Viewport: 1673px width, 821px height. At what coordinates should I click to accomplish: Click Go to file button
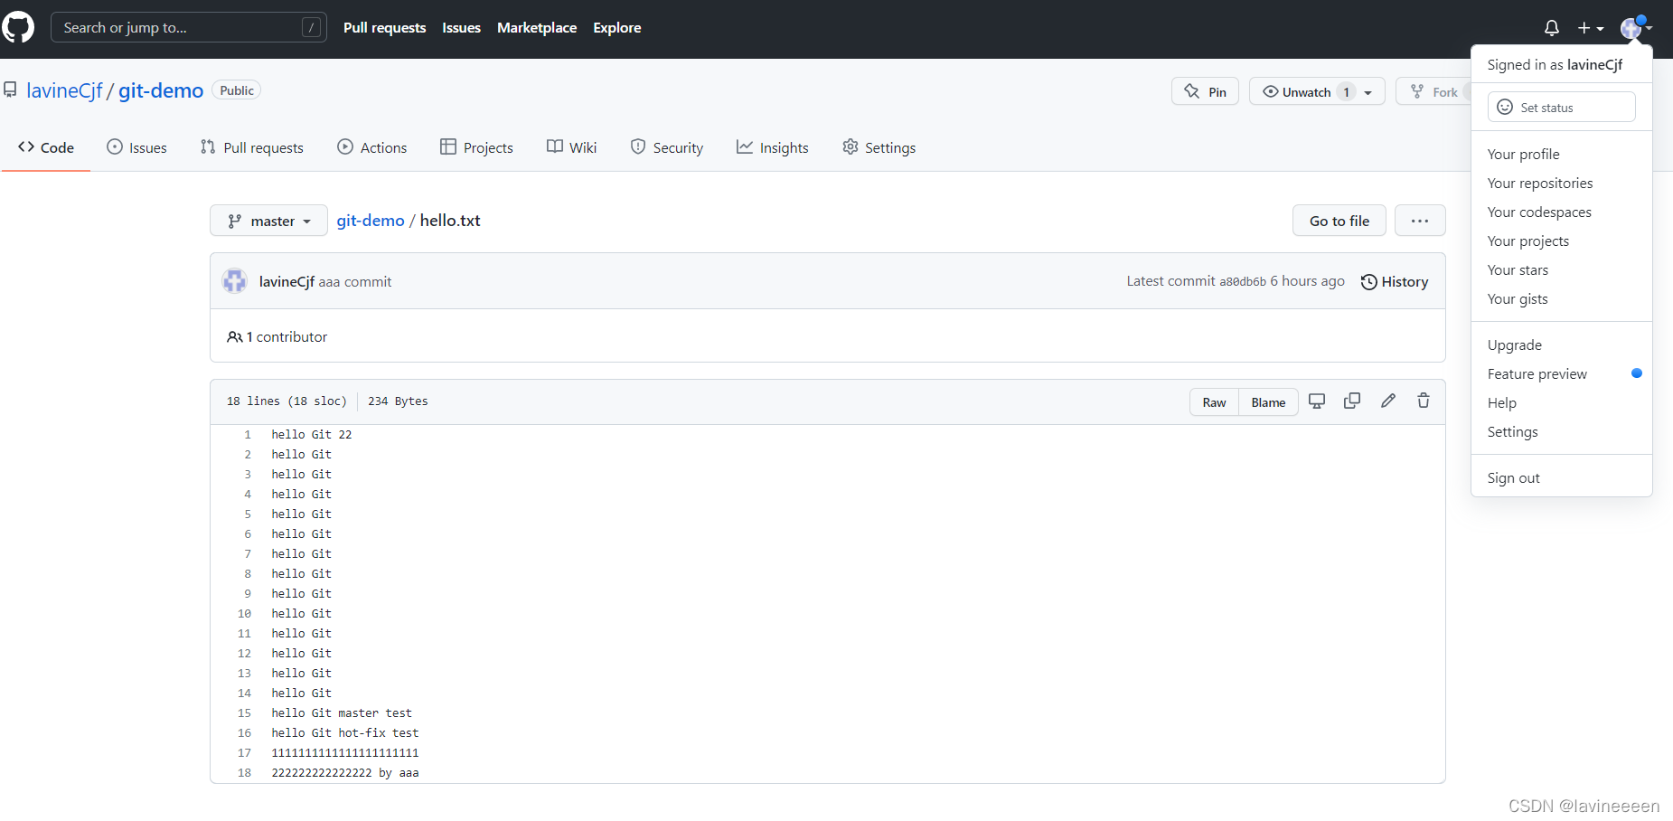(x=1339, y=221)
